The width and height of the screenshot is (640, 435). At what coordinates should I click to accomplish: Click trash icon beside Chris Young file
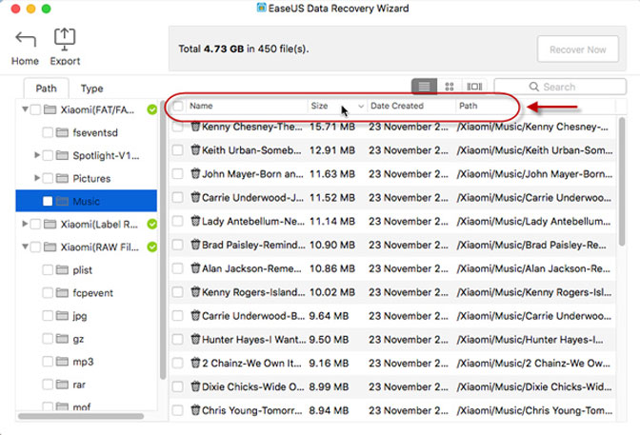tap(195, 410)
